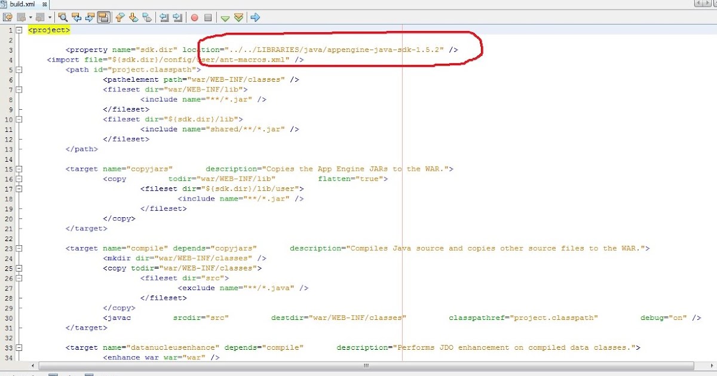
Task: Reload the build.xml file using the leftmost toolbar icon
Action: pyautogui.click(x=7, y=17)
